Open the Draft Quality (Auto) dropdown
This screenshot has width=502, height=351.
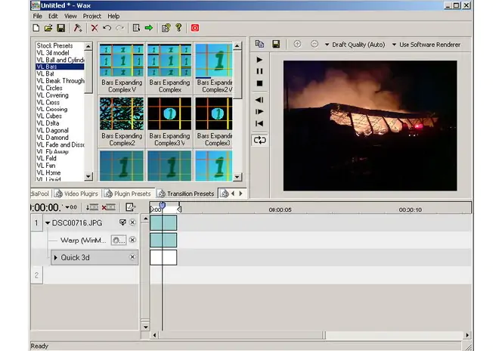point(355,45)
